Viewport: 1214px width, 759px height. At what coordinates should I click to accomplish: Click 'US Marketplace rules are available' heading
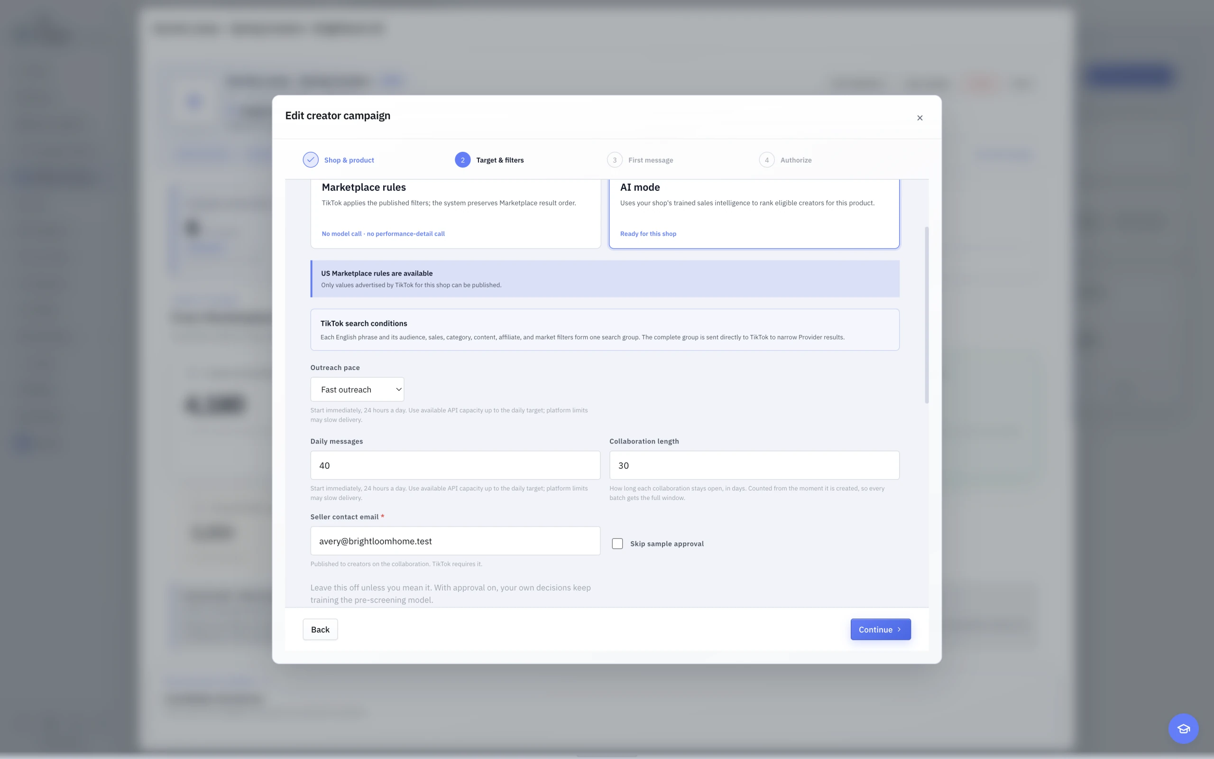pyautogui.click(x=376, y=273)
